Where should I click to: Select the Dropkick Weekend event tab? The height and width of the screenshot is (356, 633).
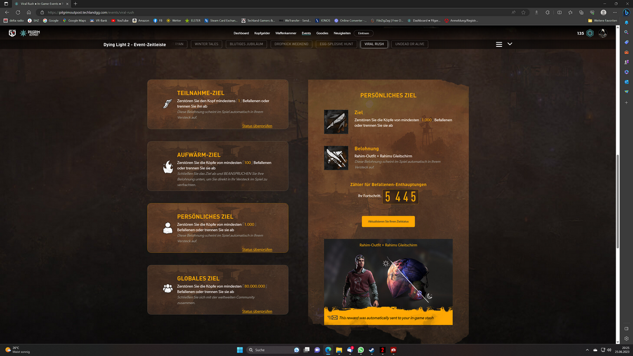coord(292,44)
